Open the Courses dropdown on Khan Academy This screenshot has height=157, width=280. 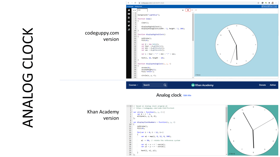[133, 85]
